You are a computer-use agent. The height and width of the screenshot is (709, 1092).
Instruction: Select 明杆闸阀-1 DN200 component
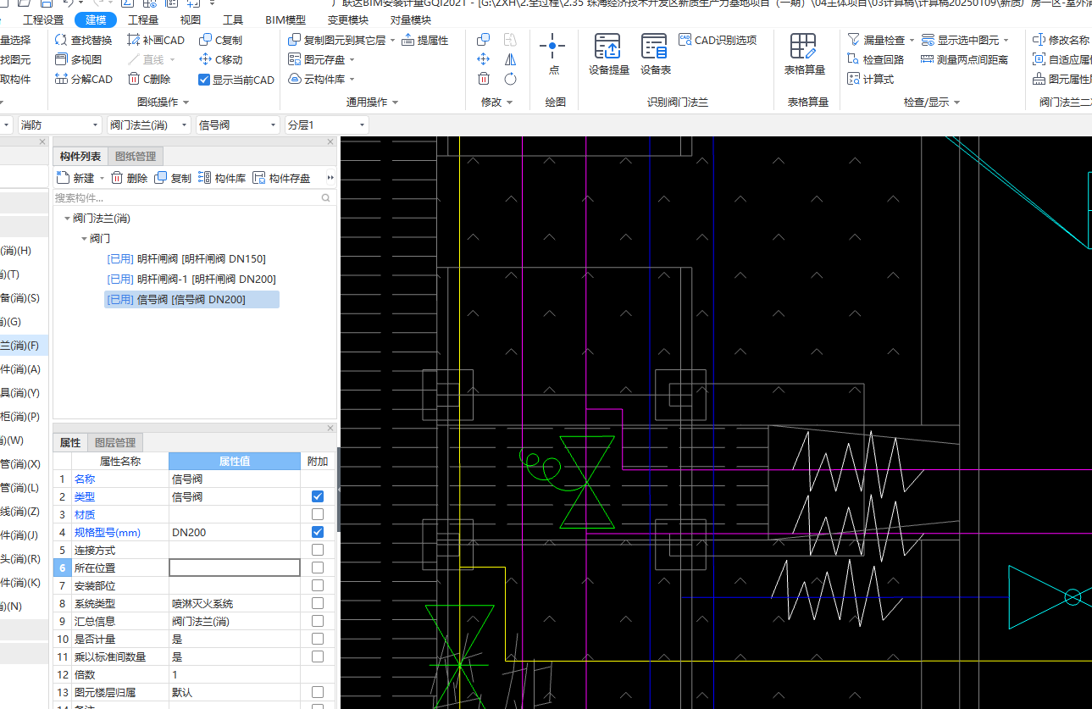pos(191,280)
